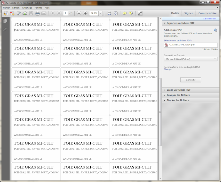Click the Adobe Reader title bar icon
This screenshot has width=221, height=182.
pos(3,3)
